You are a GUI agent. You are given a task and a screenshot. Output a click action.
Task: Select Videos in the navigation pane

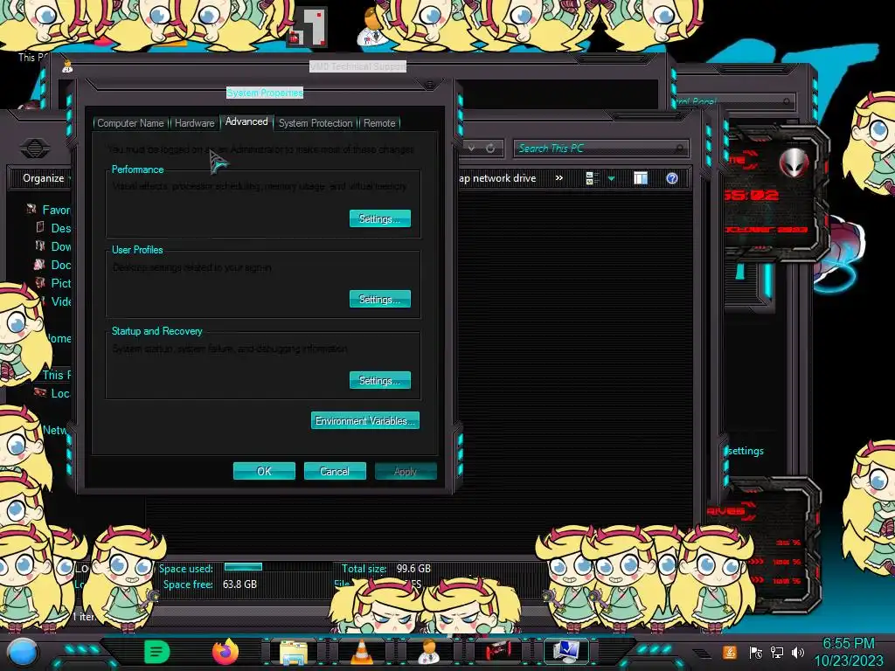pyautogui.click(x=59, y=301)
